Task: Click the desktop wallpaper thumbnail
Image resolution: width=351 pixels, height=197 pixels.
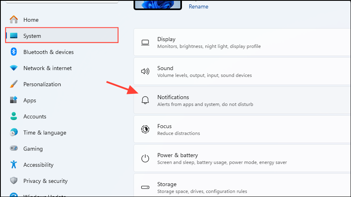Action: (x=158, y=5)
